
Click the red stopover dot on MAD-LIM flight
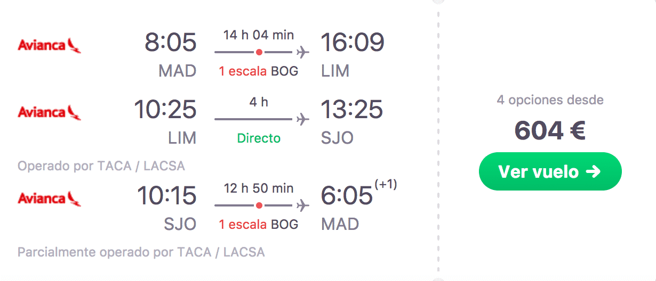click(x=259, y=52)
